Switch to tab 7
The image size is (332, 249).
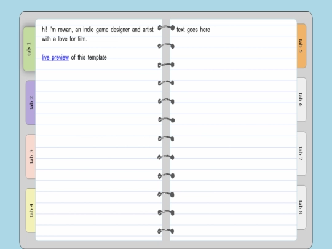[x=301, y=154]
